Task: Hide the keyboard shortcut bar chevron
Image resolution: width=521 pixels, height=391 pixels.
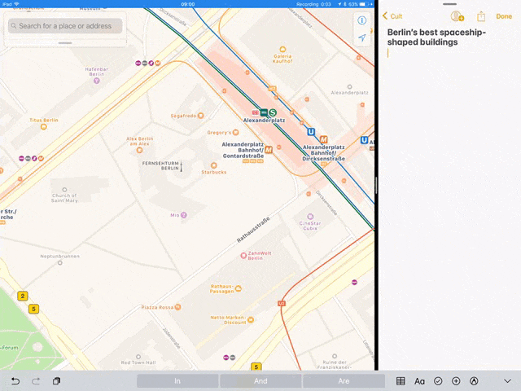Action: click(x=507, y=381)
